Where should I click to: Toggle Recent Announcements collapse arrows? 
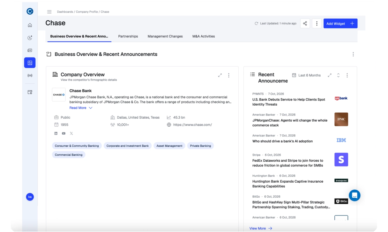point(338,75)
